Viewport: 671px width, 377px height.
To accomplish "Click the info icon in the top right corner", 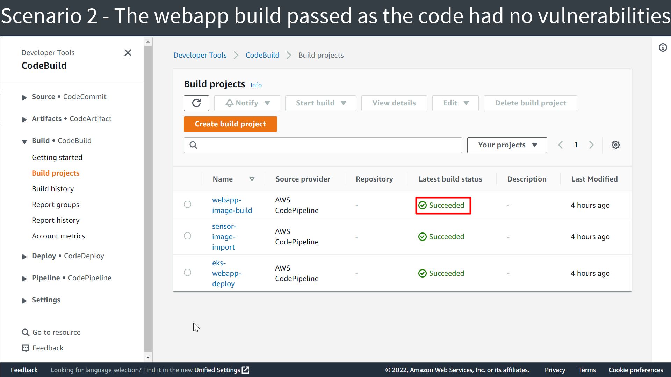I will [x=663, y=47].
